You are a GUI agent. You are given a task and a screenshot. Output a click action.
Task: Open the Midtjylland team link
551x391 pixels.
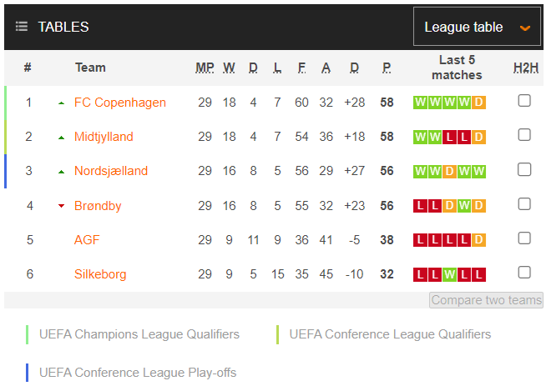click(x=104, y=137)
